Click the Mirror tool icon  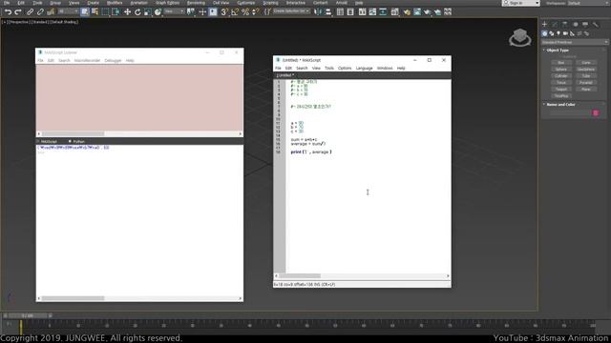pos(318,12)
